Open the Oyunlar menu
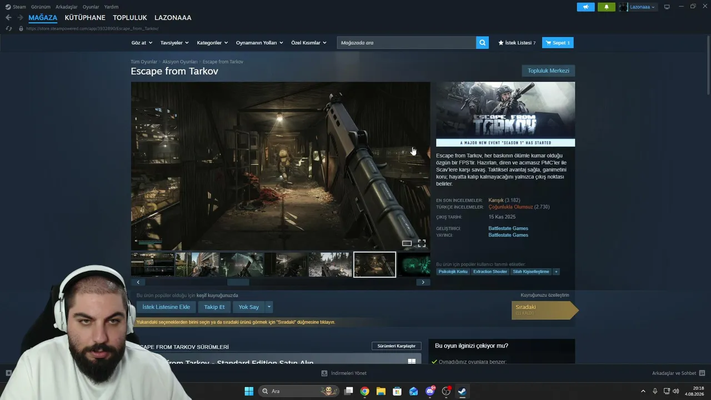The image size is (711, 400). (x=91, y=7)
